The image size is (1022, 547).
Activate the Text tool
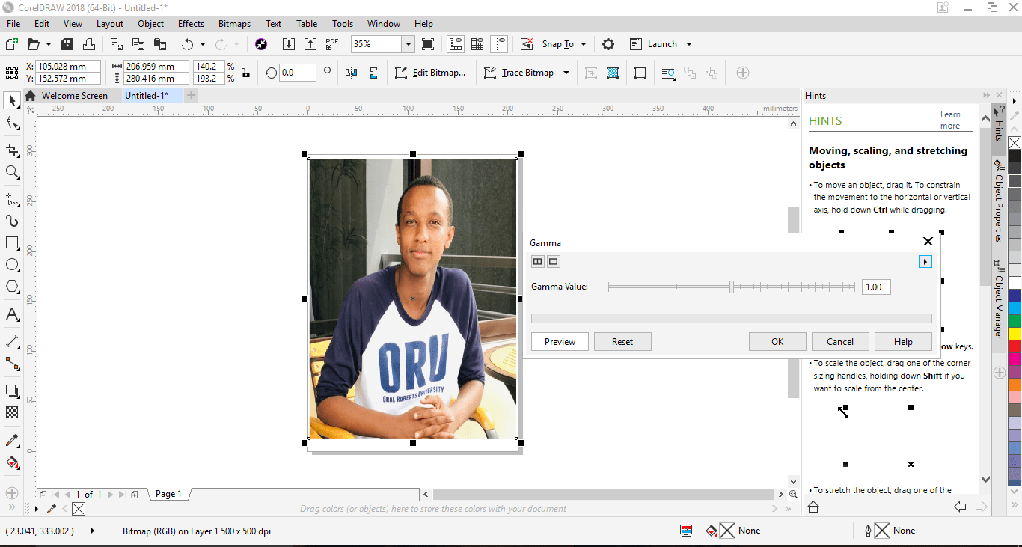pos(13,314)
